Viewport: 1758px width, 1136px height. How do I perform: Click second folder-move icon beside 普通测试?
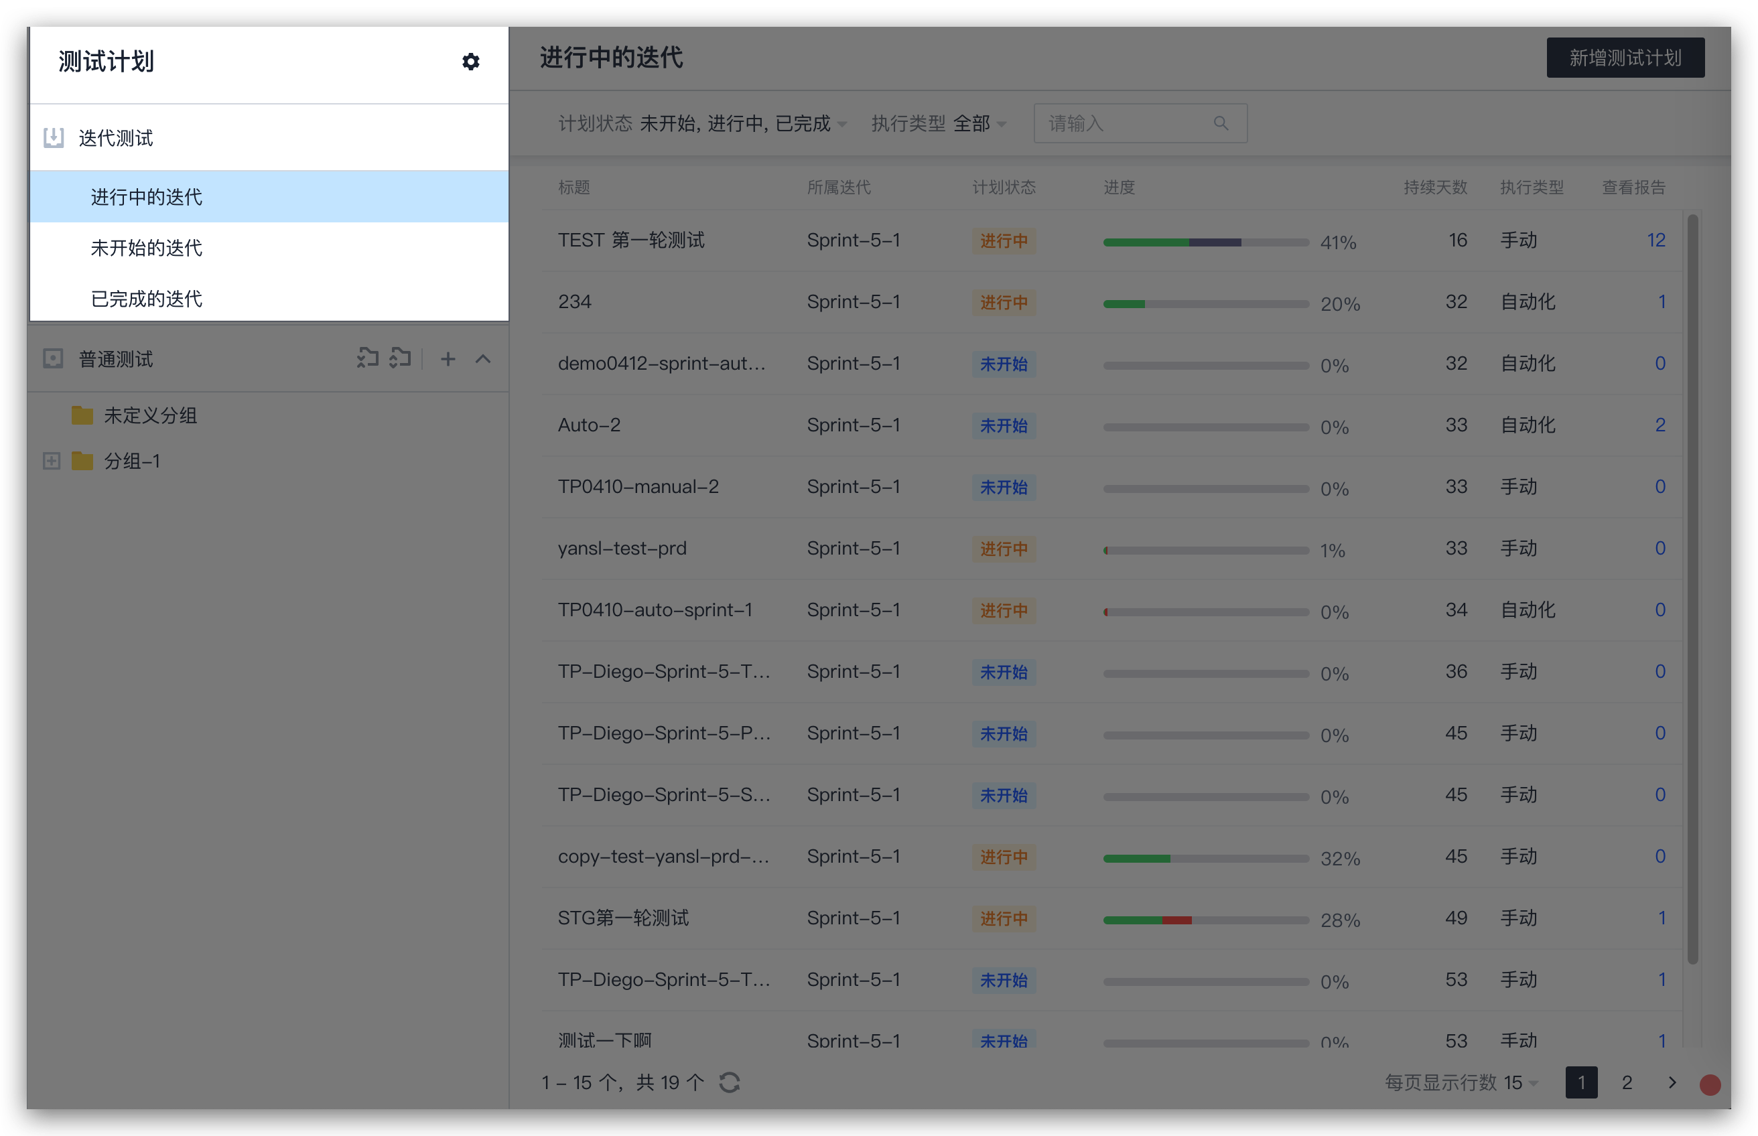pos(400,358)
